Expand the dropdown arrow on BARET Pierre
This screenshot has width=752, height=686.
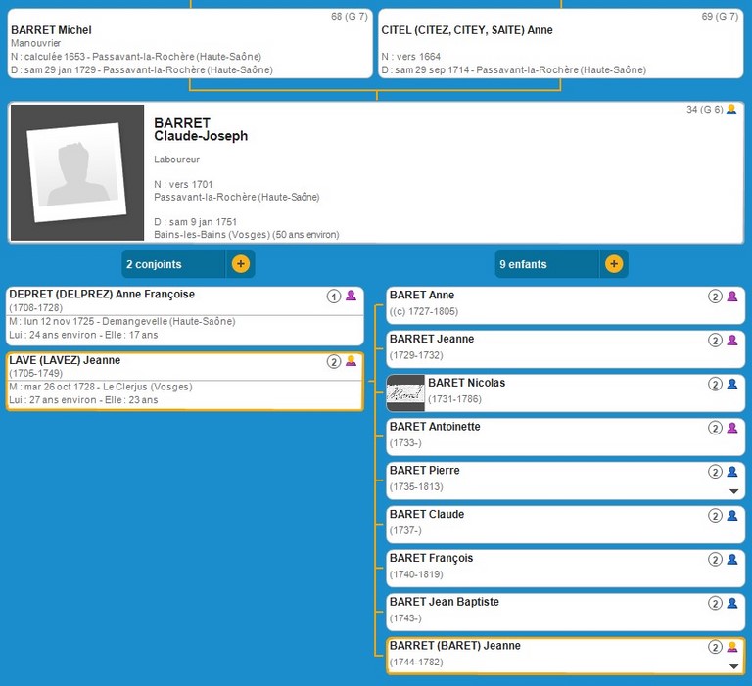pyautogui.click(x=733, y=491)
